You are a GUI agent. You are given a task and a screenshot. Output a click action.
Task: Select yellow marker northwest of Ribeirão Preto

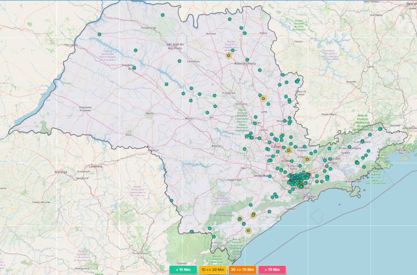tap(228, 55)
